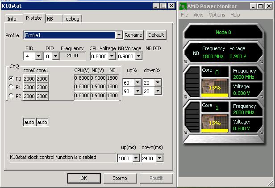Open the up% dropdown showing 90
This screenshot has height=188, width=275.
(137, 91)
